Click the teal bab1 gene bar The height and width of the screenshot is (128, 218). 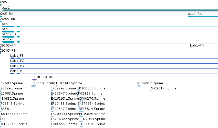pos(110,10)
